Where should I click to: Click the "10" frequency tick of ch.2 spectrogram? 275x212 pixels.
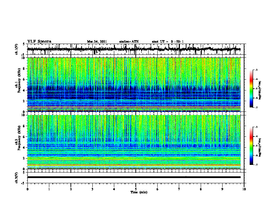(23, 115)
